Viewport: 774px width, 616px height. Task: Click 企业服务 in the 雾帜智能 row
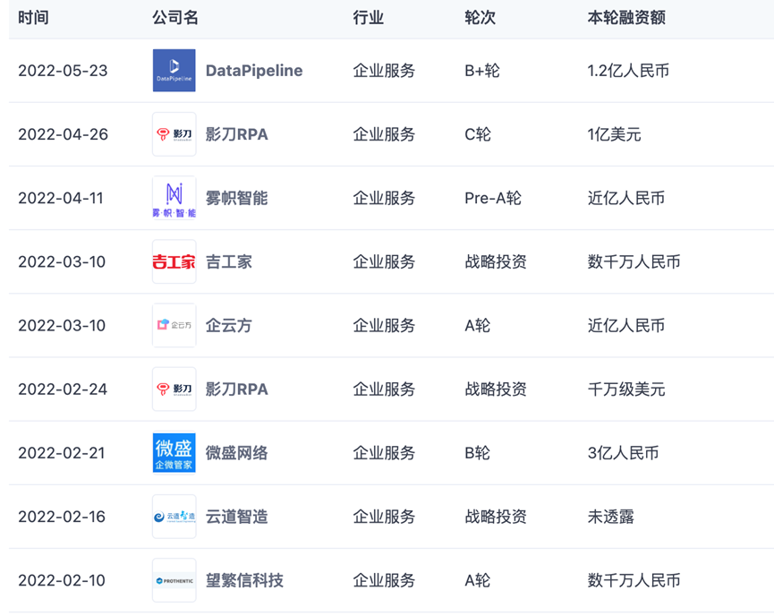pyautogui.click(x=384, y=198)
